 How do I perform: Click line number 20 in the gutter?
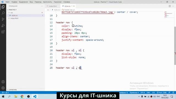[51, 50]
